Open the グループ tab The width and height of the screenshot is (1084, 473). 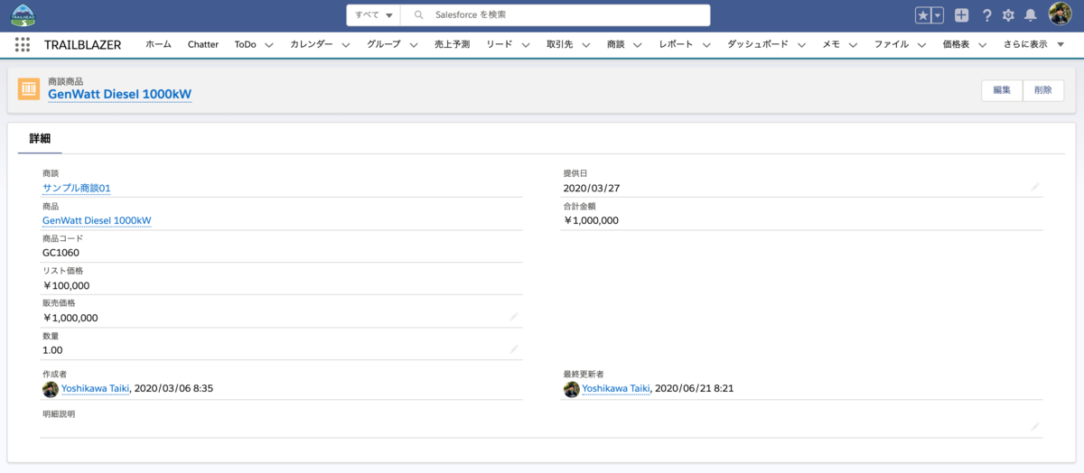(x=384, y=44)
